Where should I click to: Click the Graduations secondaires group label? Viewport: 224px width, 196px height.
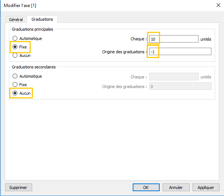coord(34,67)
